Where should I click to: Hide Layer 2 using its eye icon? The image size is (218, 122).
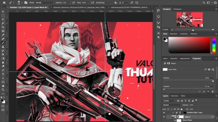tap(164, 117)
